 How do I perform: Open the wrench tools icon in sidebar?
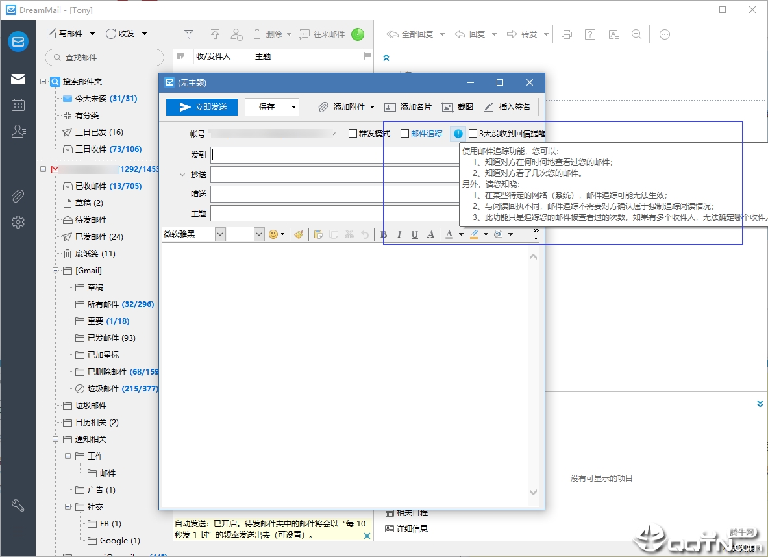click(x=18, y=506)
